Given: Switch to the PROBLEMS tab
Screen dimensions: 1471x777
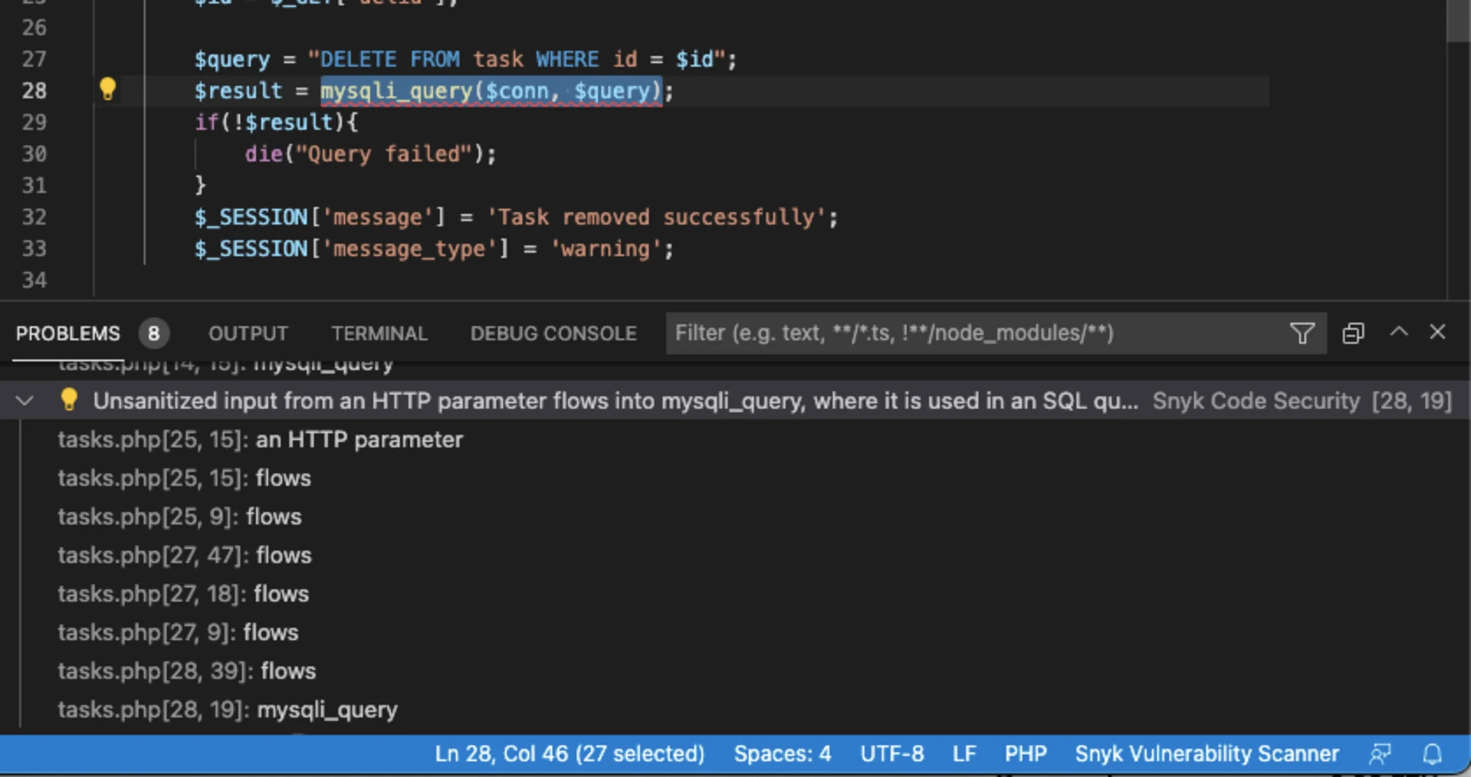Looking at the screenshot, I should pos(67,333).
